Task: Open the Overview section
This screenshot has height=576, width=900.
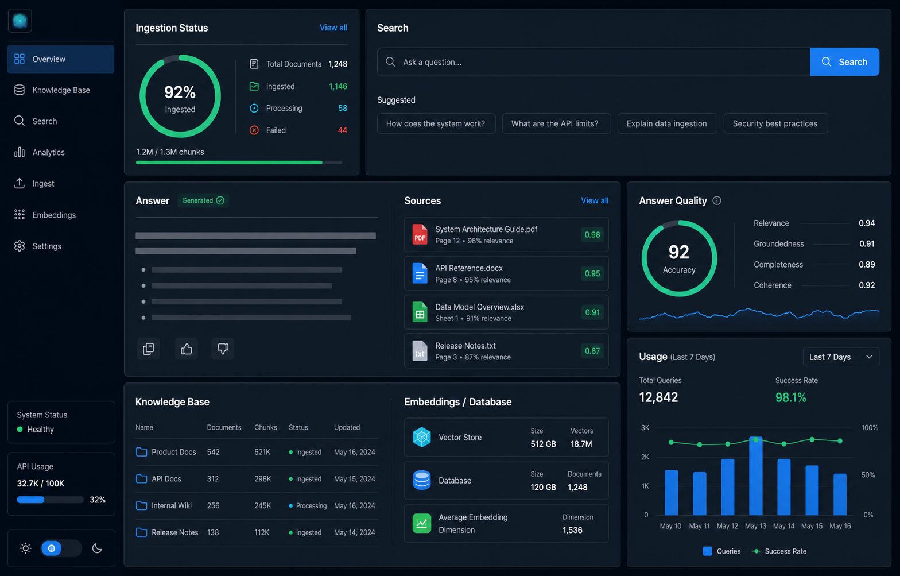Action: 60,59
